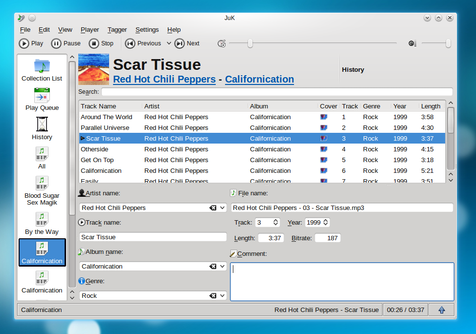Go to the Previous track
Viewport: 476px width, 334px height.
143,43
